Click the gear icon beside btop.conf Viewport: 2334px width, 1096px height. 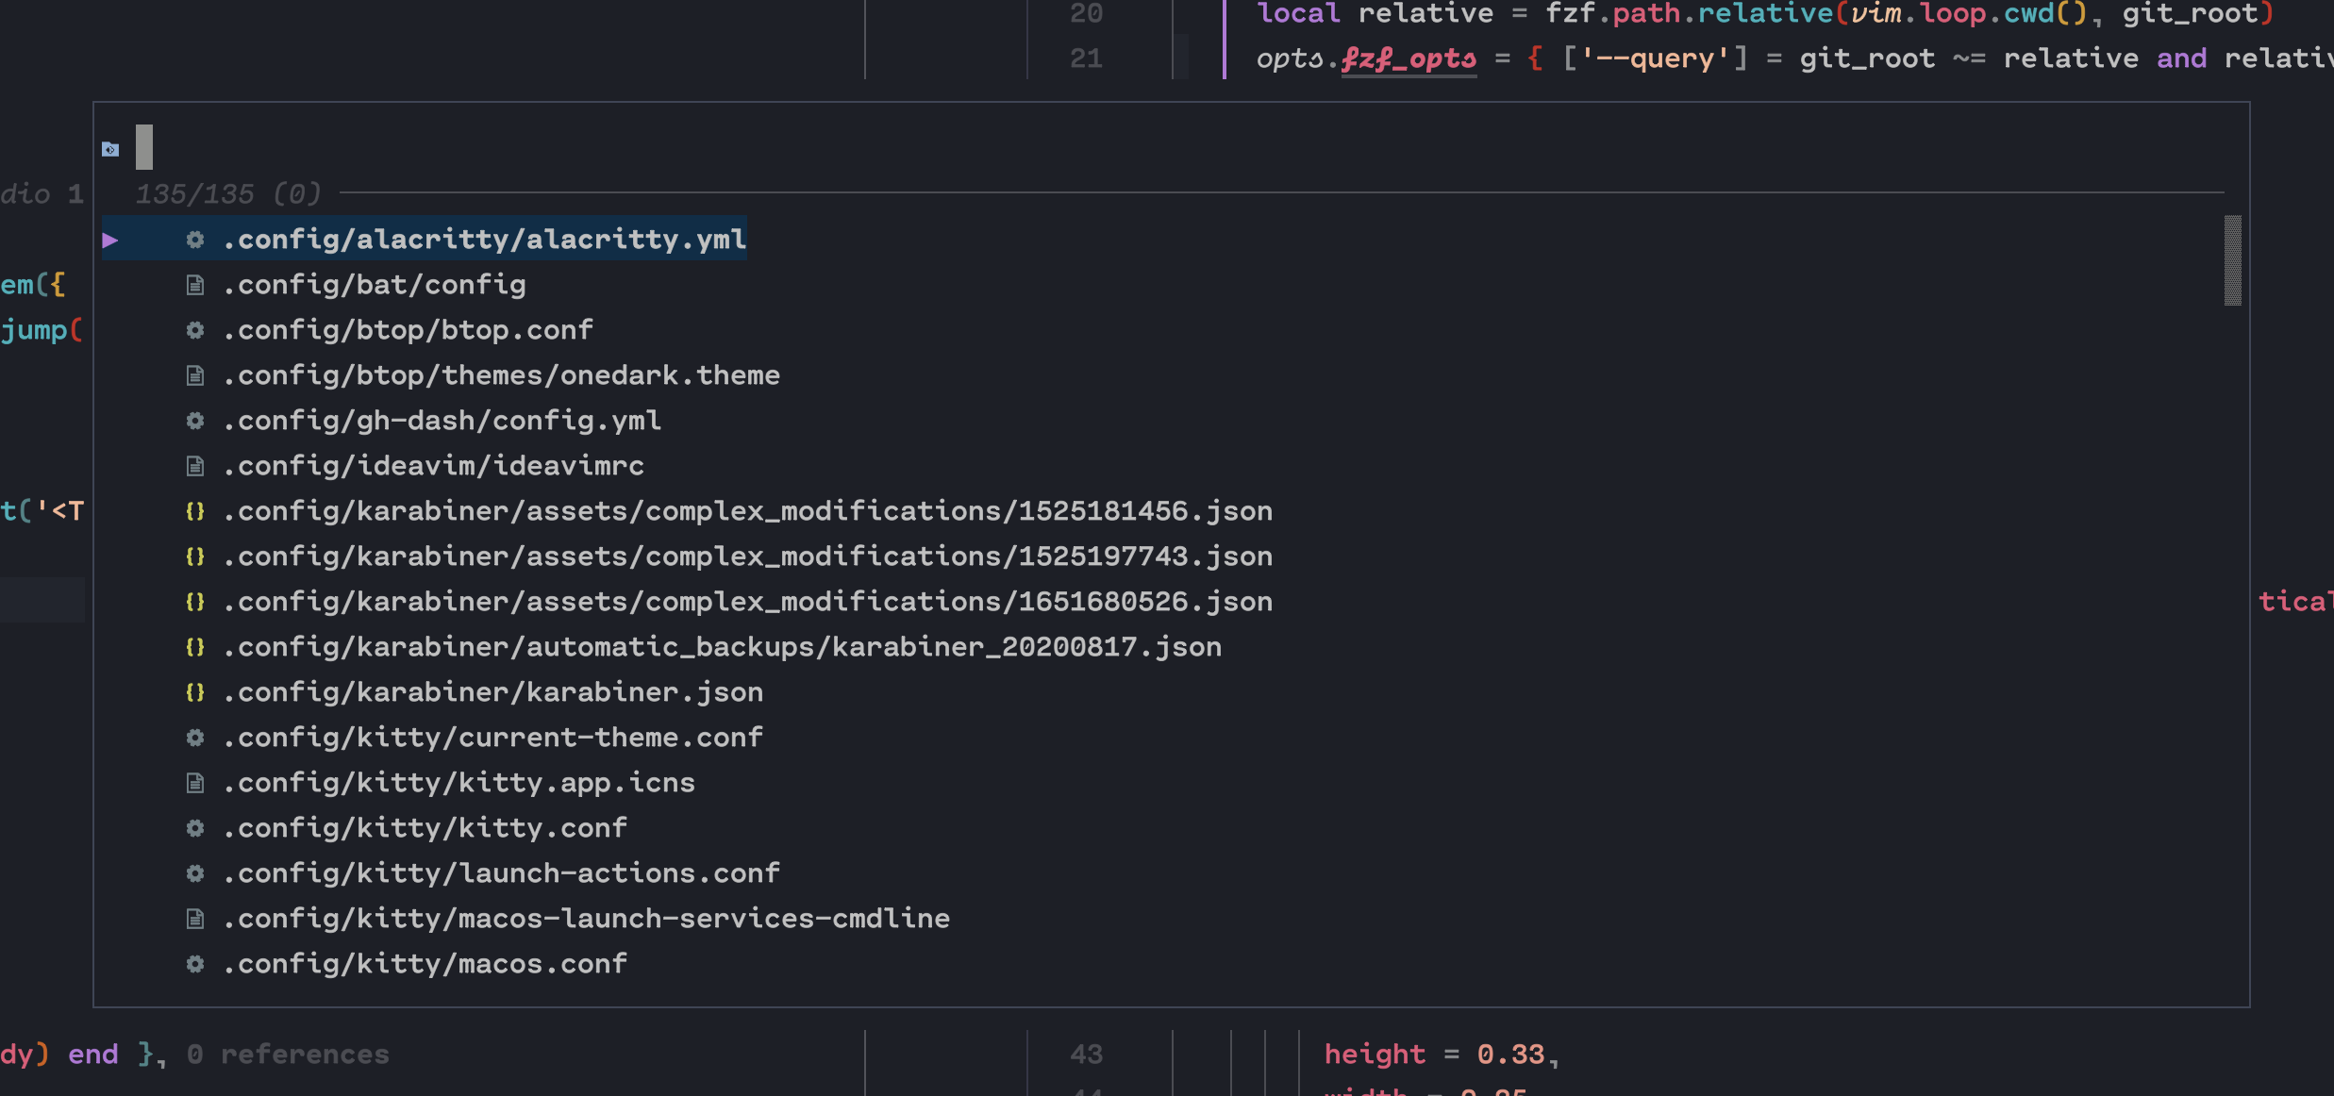(x=195, y=329)
